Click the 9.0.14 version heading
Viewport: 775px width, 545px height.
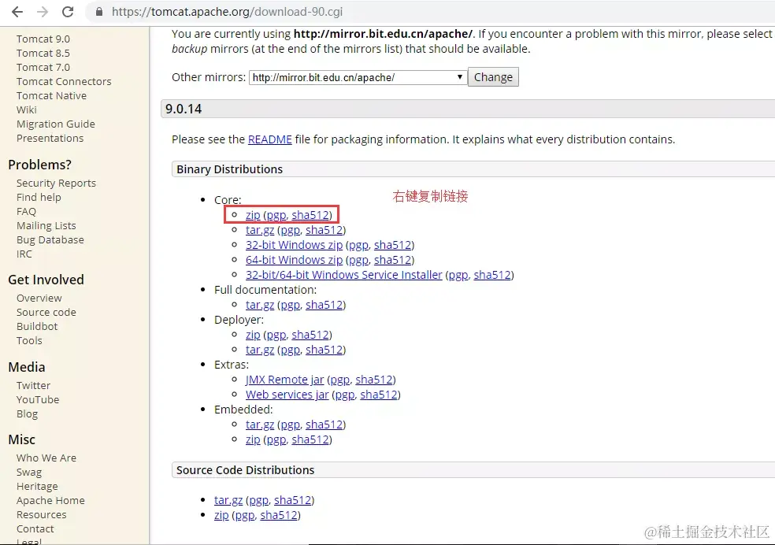click(184, 109)
